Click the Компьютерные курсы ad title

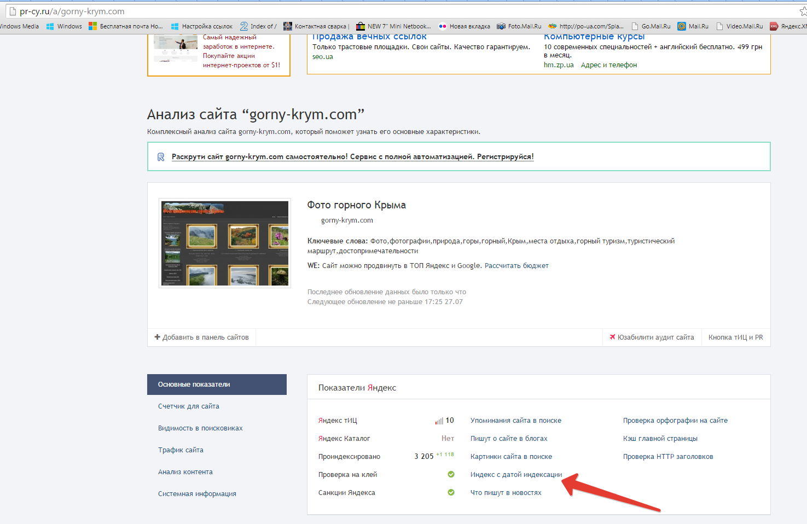click(x=594, y=37)
